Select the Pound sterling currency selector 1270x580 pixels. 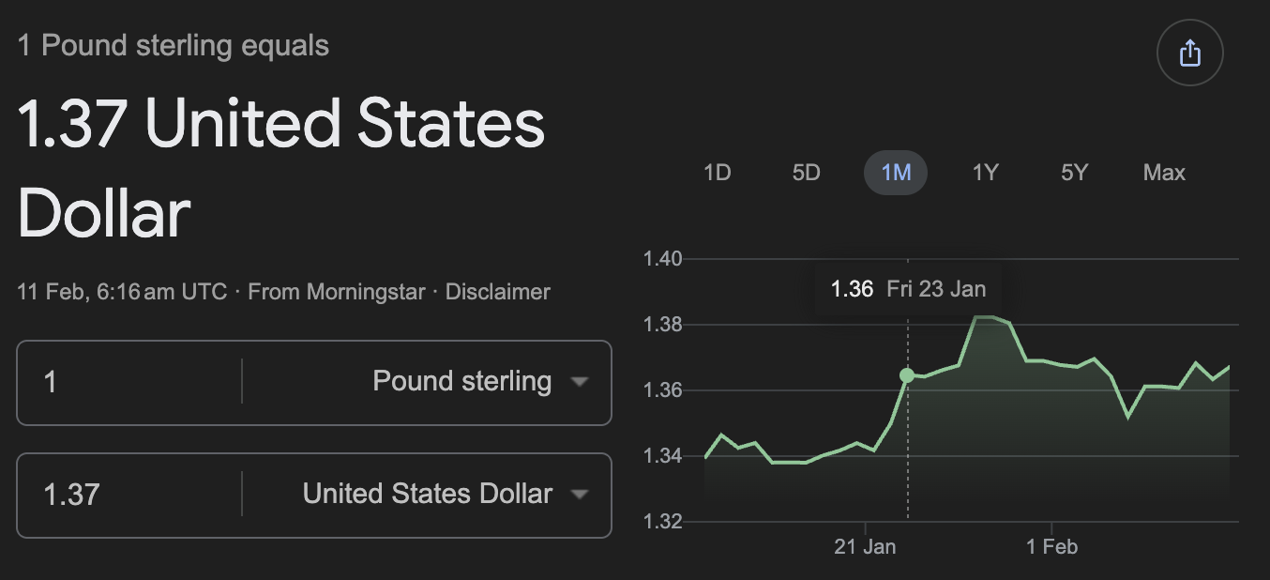(x=461, y=382)
